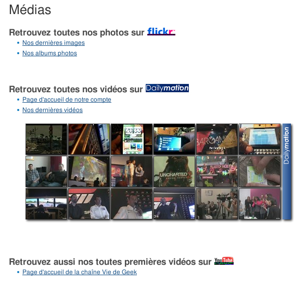Open the thumbnail with two men and SP text

coord(89,204)
